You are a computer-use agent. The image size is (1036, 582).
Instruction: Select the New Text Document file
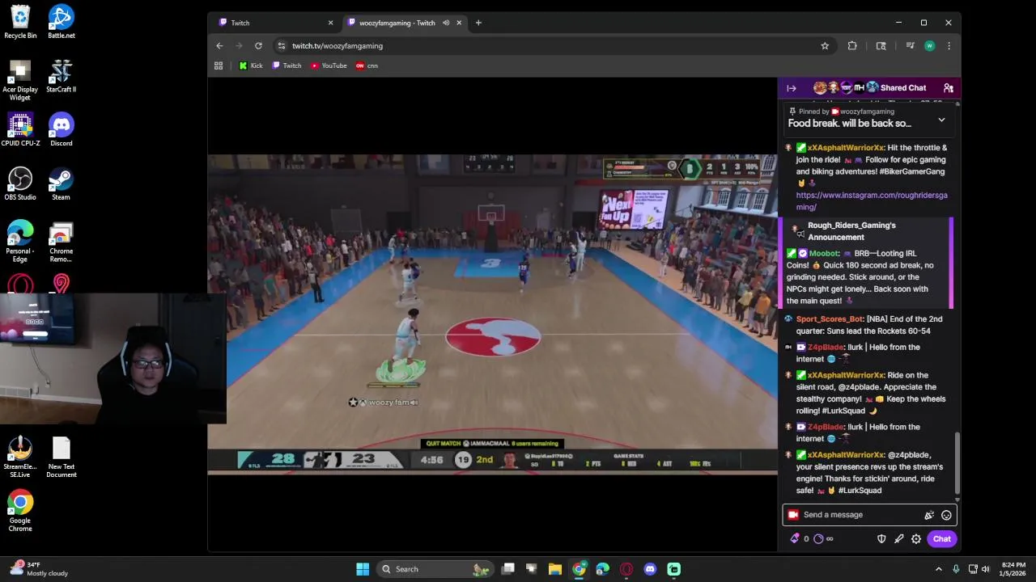click(62, 458)
